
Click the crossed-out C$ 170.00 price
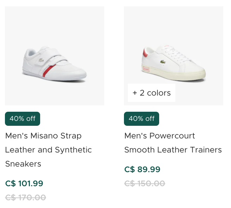tap(26, 197)
